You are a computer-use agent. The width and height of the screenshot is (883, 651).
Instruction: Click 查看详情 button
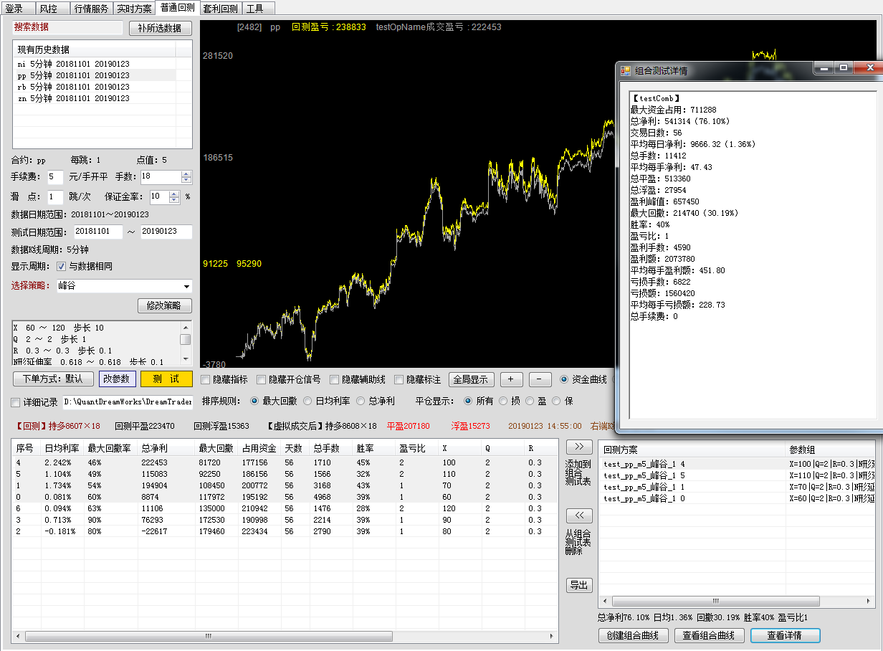pyautogui.click(x=786, y=635)
